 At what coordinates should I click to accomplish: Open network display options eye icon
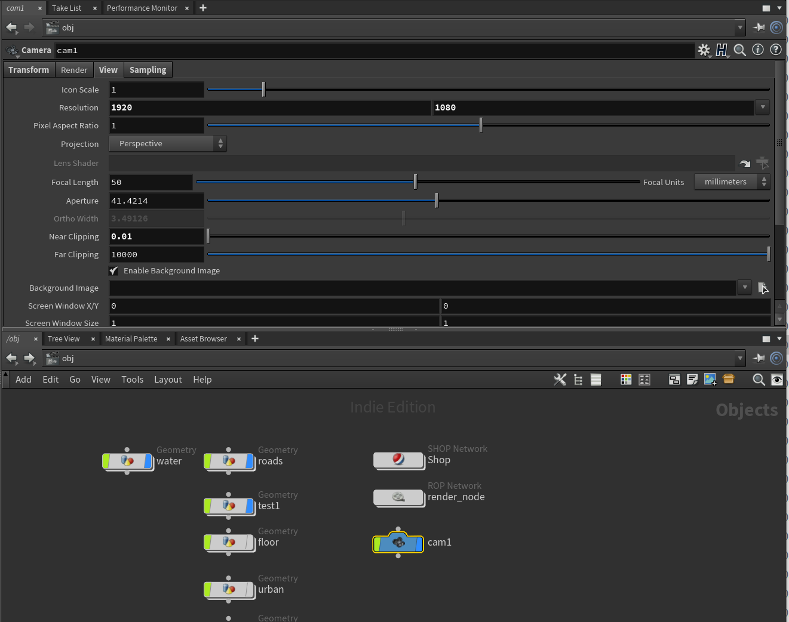[x=777, y=380]
